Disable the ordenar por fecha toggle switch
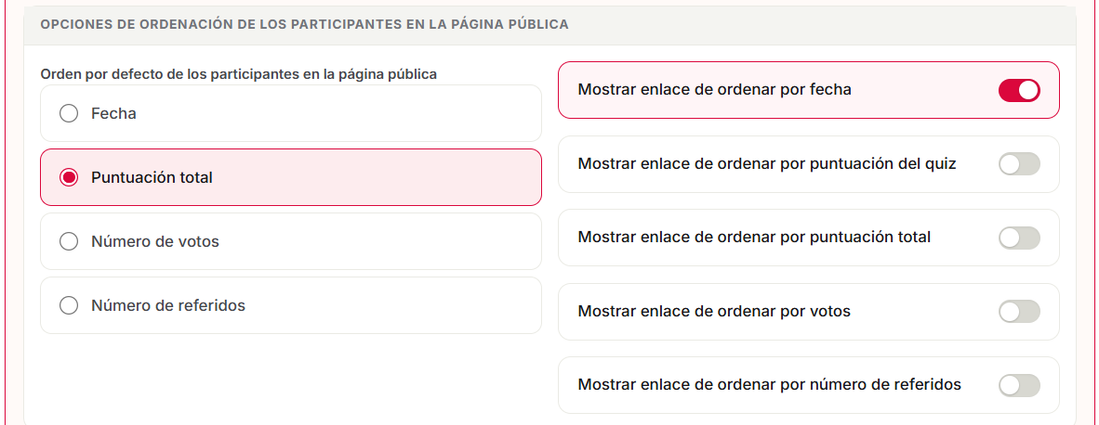Screen dimensions: 1099x425 pyautogui.click(x=1019, y=90)
